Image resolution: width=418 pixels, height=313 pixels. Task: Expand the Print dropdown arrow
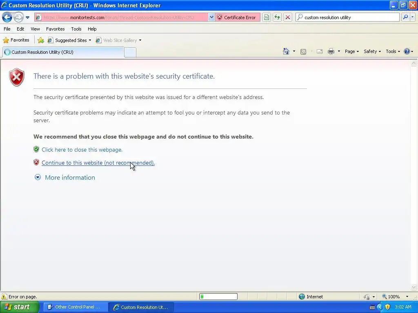point(339,51)
